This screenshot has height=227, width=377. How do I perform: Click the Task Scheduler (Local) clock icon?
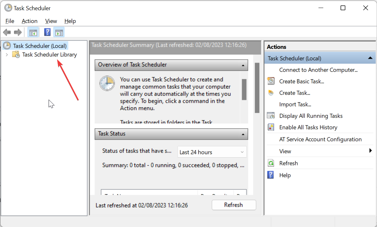tap(7, 46)
